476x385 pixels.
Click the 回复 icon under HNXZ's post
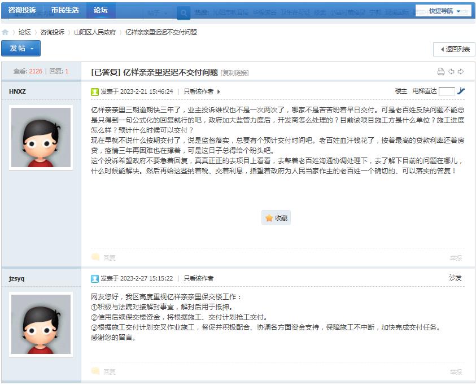104,257
